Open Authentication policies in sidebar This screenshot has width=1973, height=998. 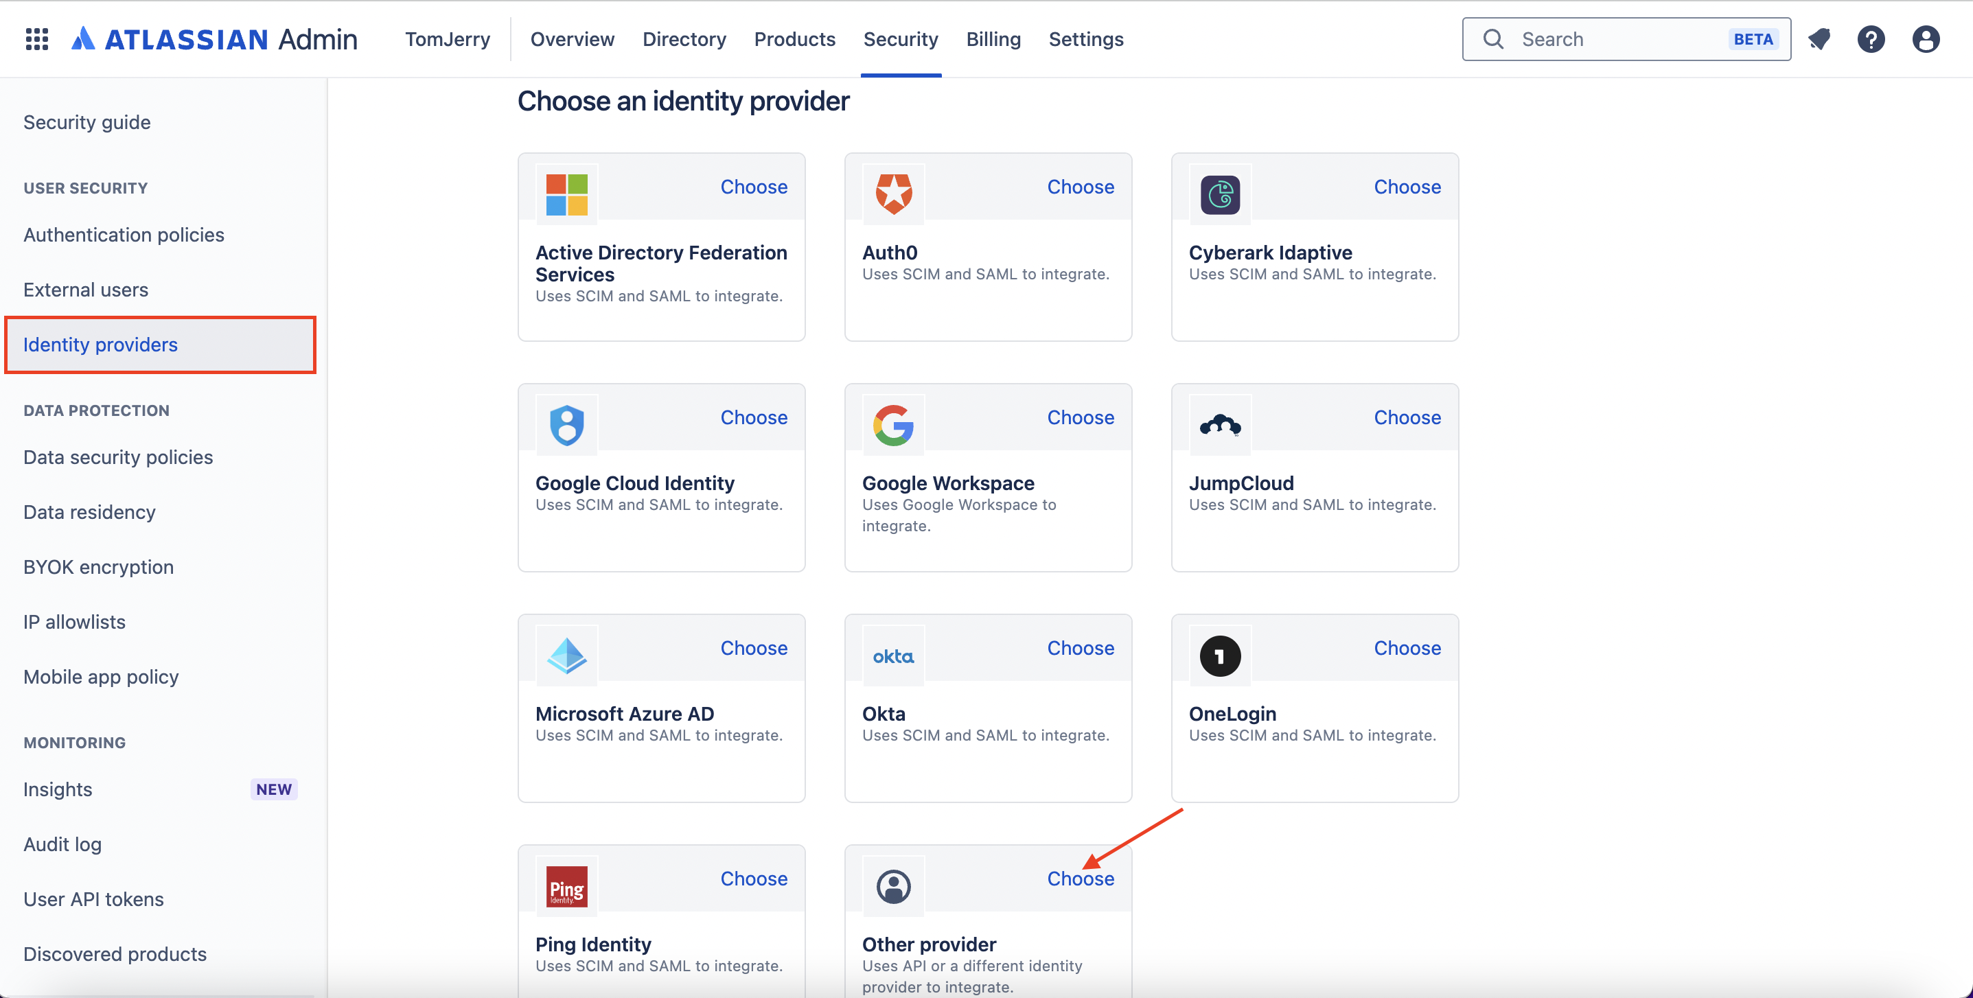[x=124, y=235]
